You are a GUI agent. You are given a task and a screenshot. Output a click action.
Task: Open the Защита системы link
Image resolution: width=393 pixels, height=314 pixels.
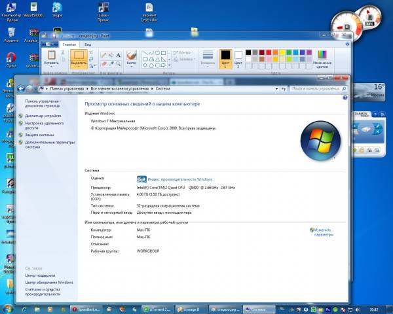pos(39,135)
